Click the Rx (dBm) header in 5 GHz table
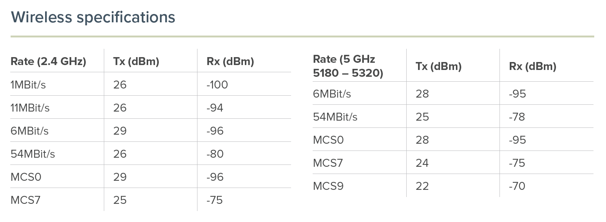 pos(532,66)
